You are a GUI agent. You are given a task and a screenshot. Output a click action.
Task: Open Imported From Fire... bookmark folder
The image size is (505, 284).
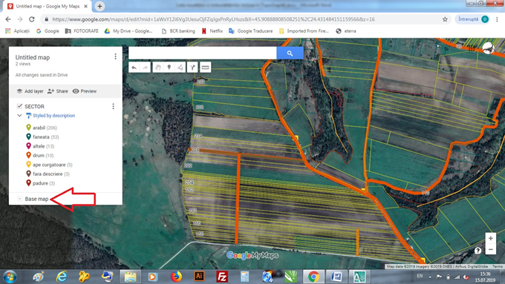coord(304,31)
